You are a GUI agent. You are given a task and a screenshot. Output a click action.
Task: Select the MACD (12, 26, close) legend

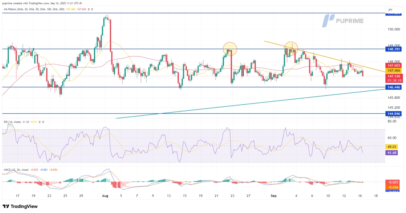tap(19, 170)
